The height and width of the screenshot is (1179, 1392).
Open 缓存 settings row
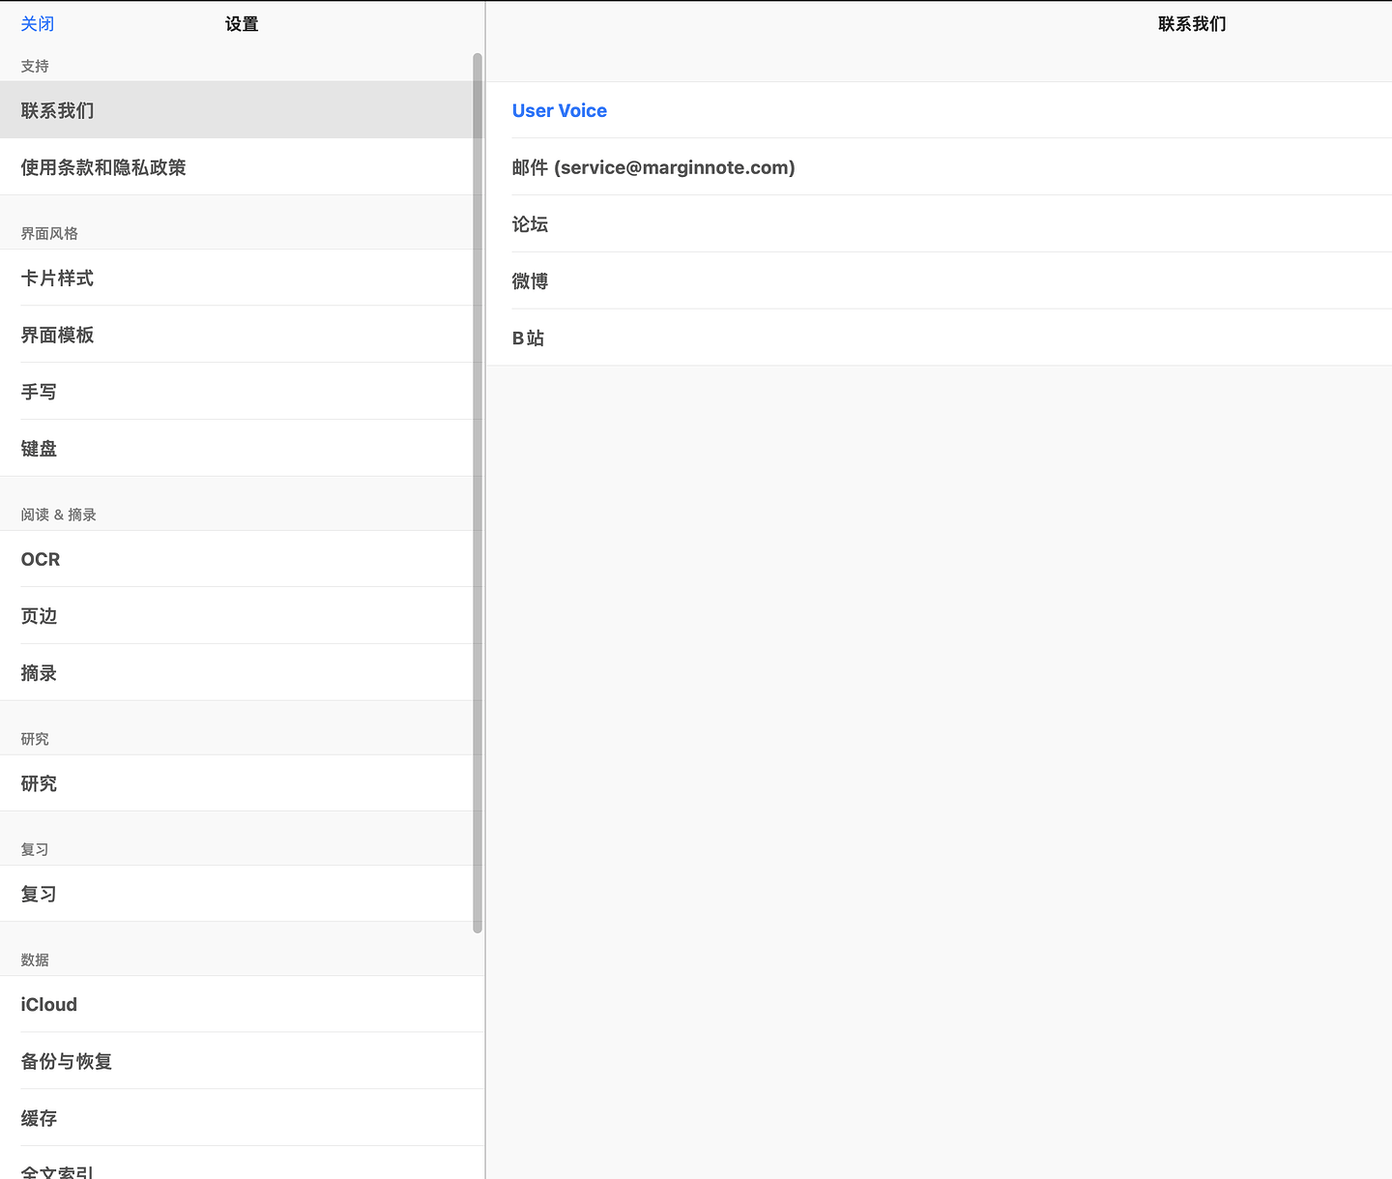click(x=242, y=1118)
